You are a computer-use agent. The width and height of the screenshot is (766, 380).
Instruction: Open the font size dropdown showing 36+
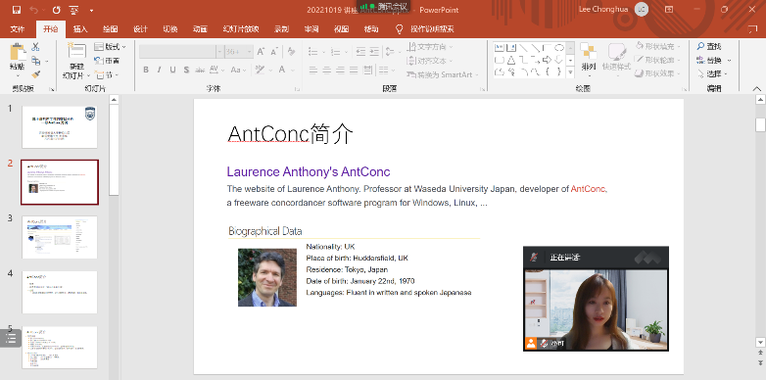click(239, 52)
